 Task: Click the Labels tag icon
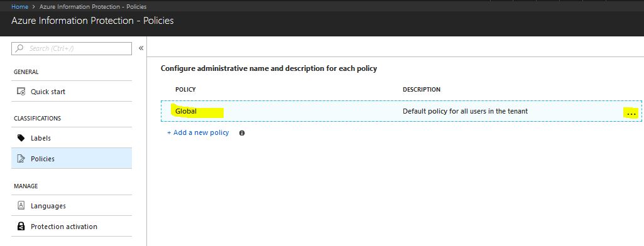(x=21, y=138)
